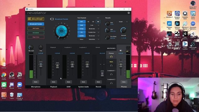Select Main mix headphone icon
Image resolution: width=199 pixels, height=112 pixels.
tap(111, 66)
